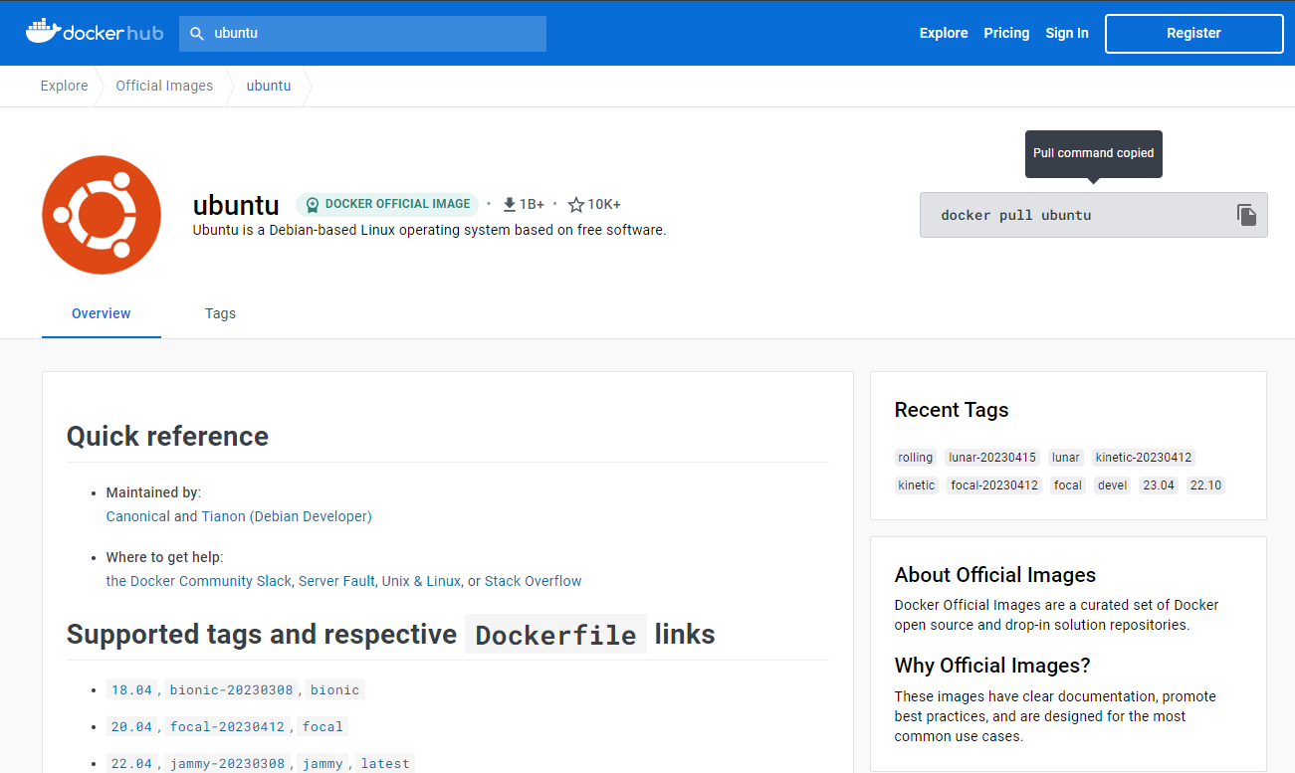Click the ubuntu breadcrumb
Screen dimensions: 1295x773
269,86
